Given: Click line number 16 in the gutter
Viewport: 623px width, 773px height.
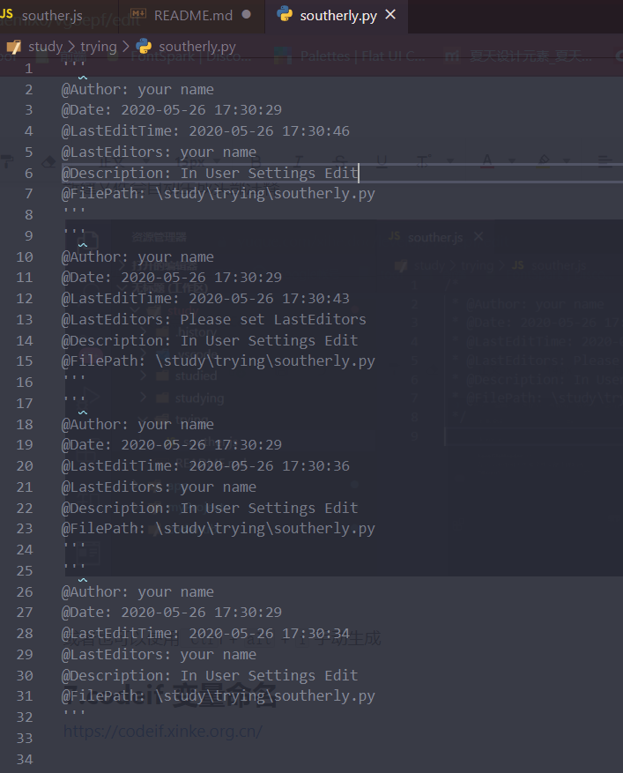Looking at the screenshot, I should tap(25, 383).
